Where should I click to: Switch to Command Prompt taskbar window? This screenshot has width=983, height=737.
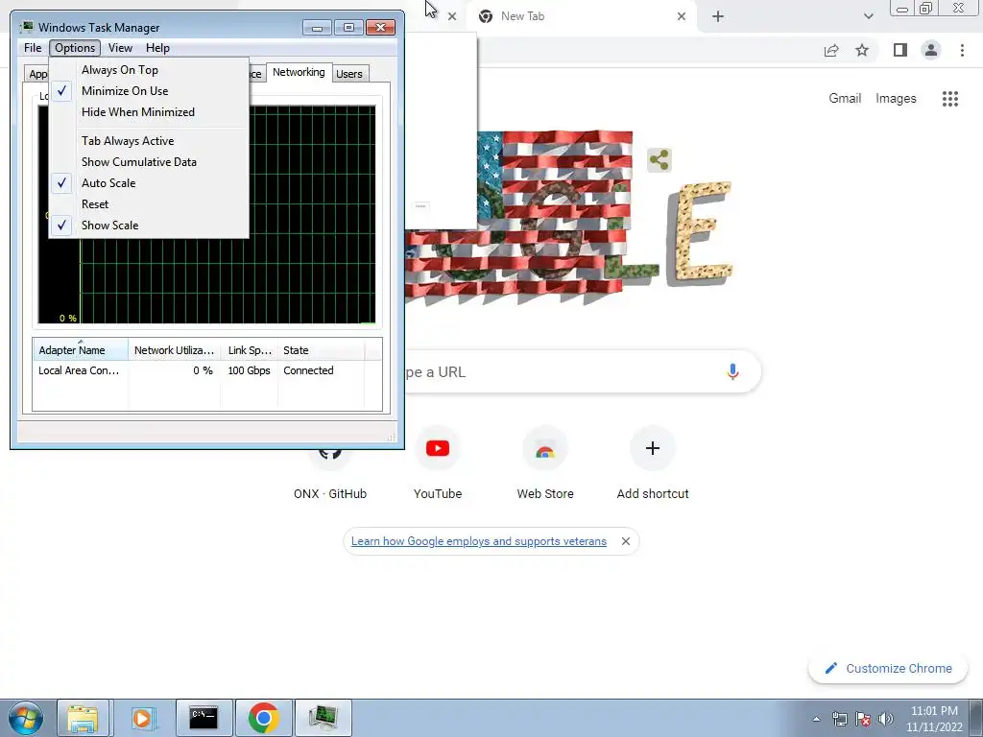point(204,718)
